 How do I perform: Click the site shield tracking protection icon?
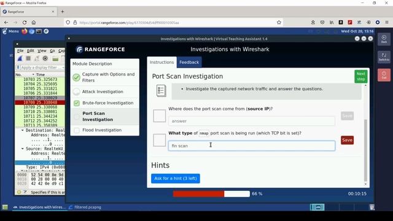[68, 23]
